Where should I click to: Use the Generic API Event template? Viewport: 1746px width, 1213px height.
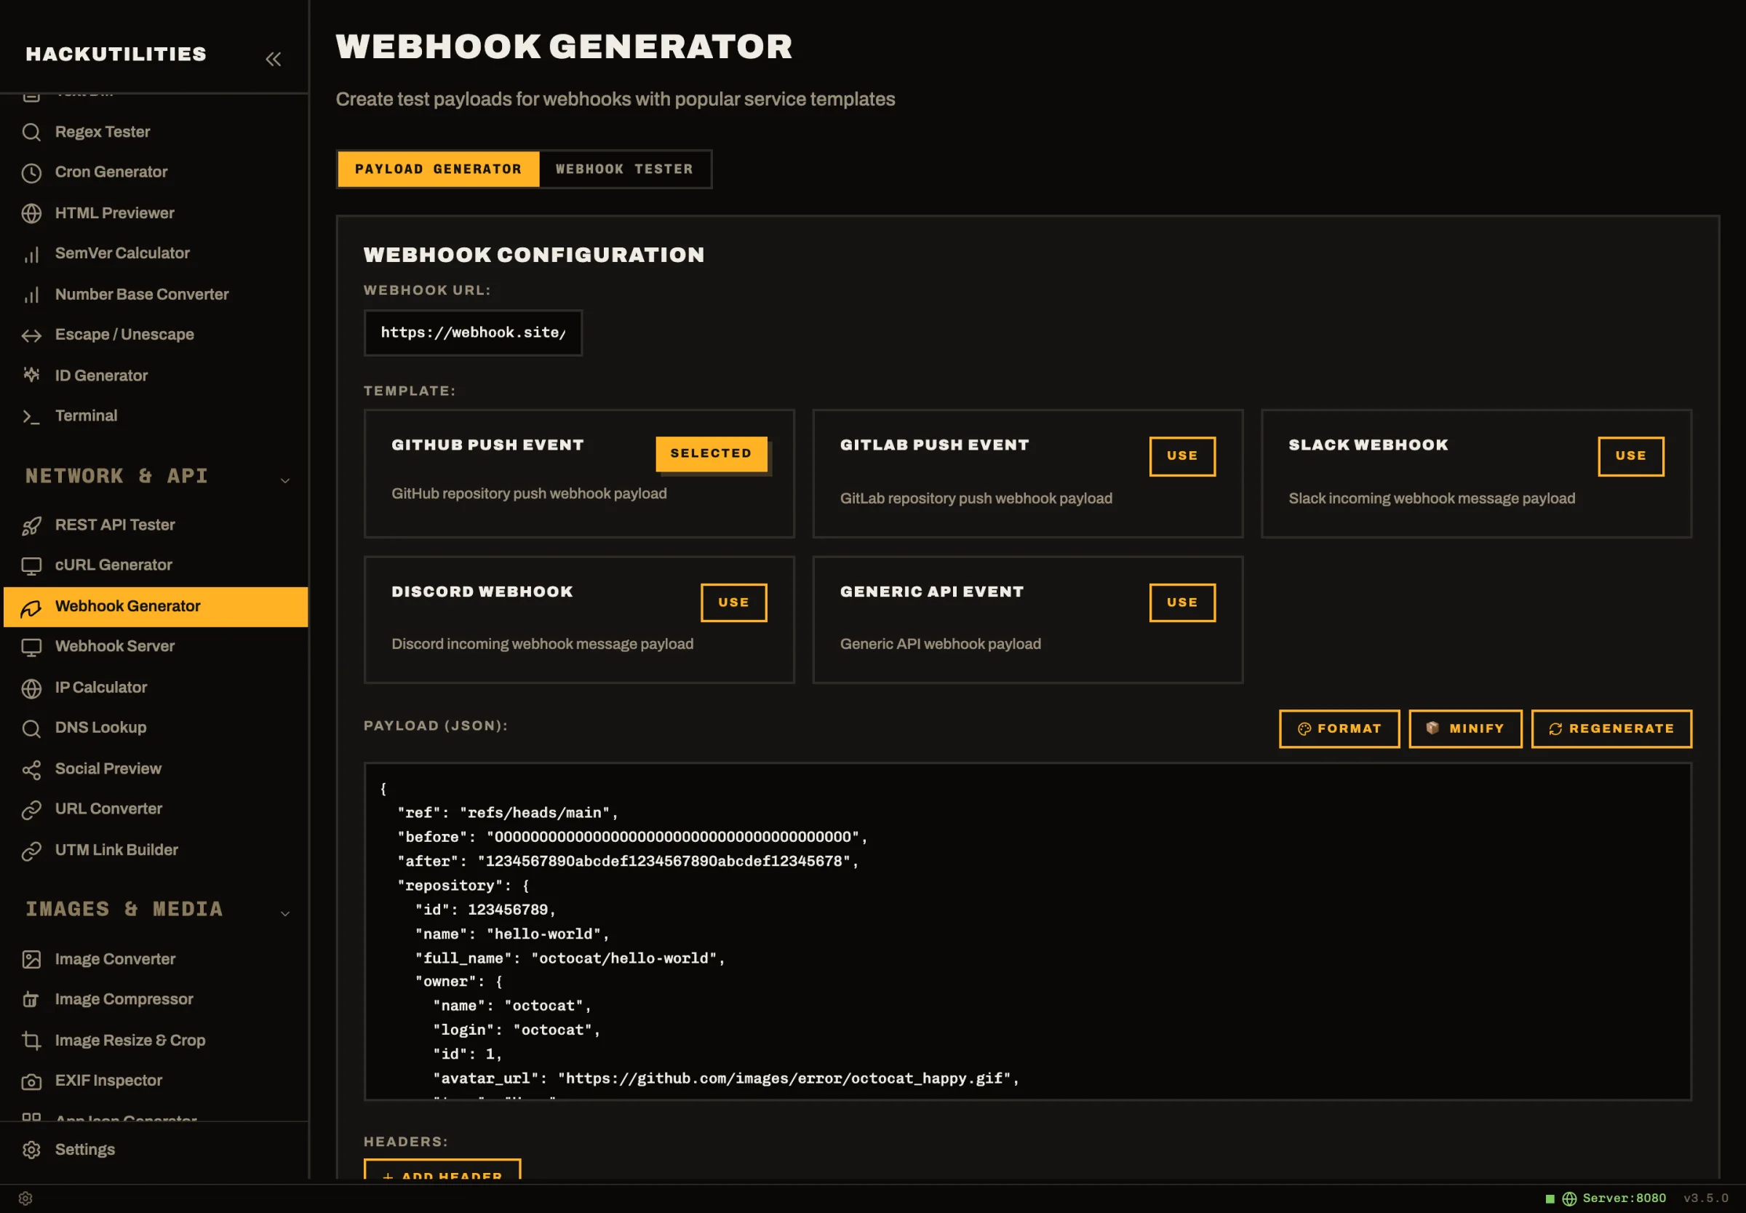pos(1182,602)
